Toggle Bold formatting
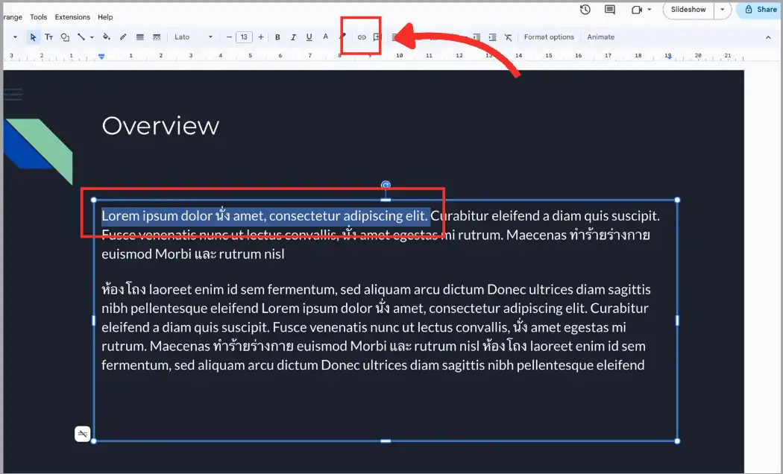 point(277,37)
